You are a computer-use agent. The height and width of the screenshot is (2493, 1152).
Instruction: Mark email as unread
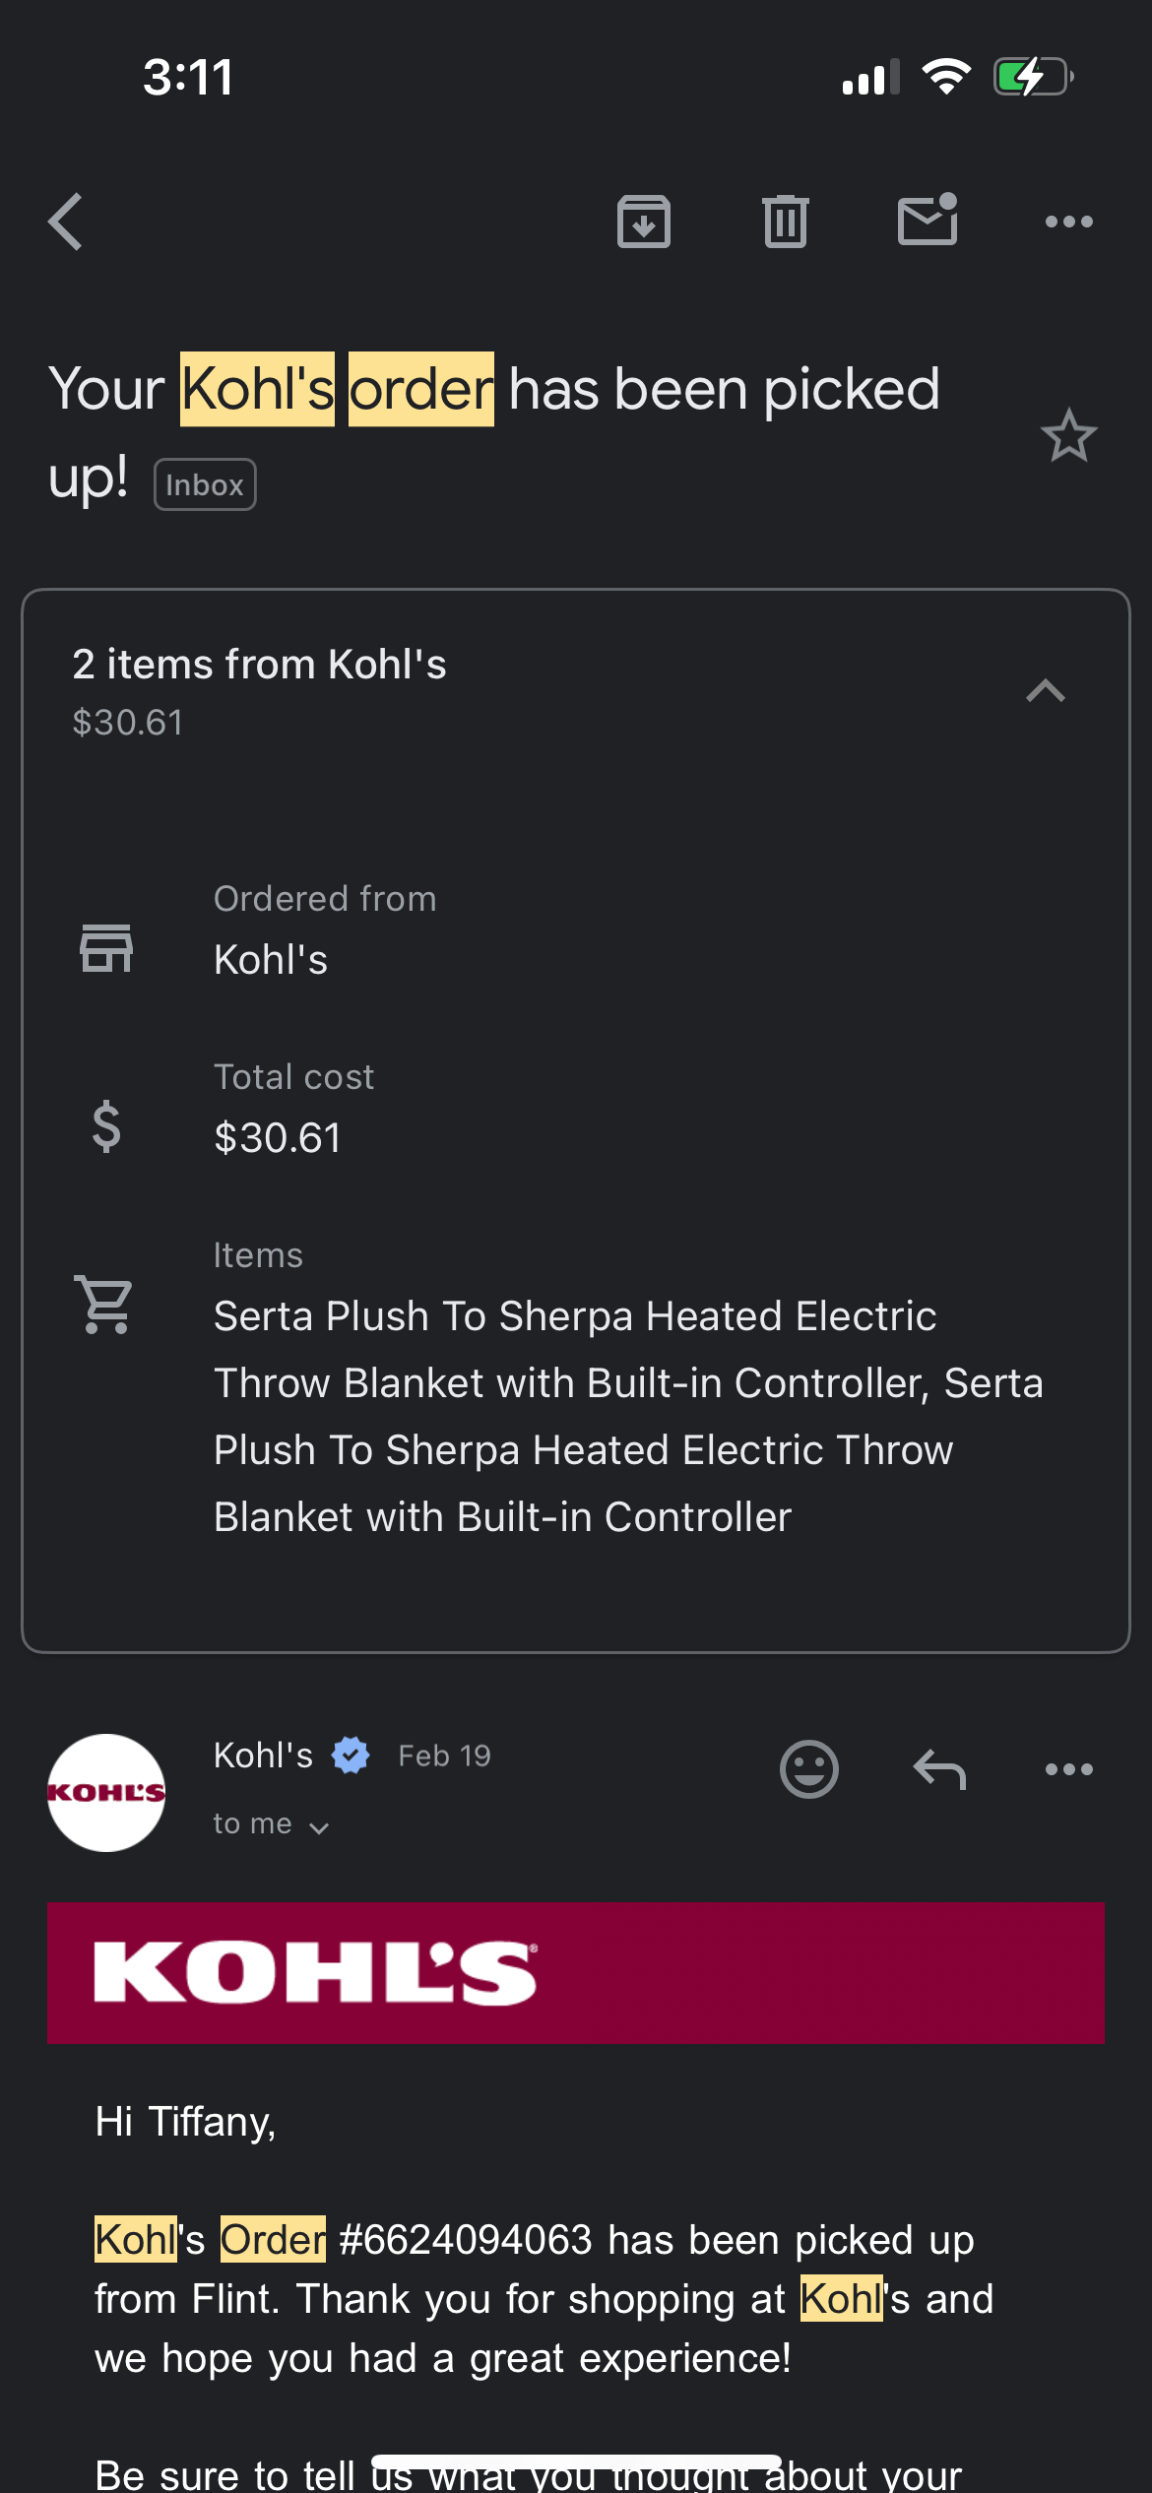[x=928, y=219]
